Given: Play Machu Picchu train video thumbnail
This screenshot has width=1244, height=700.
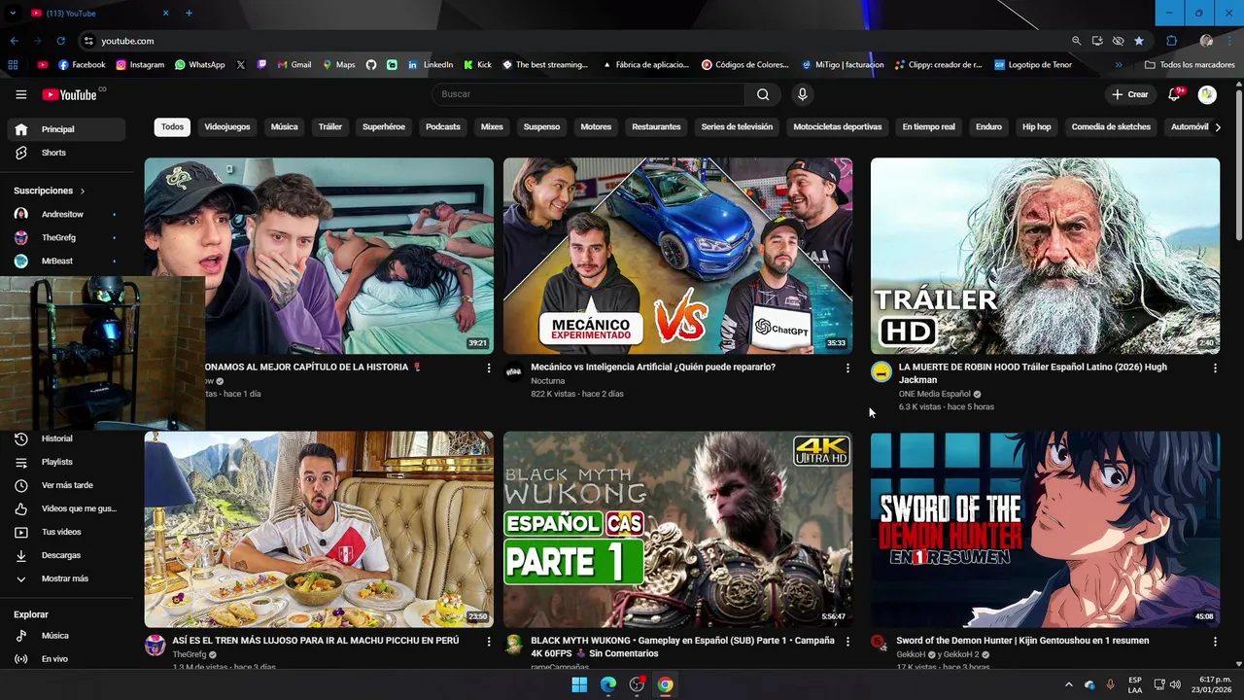Looking at the screenshot, I should [x=319, y=530].
